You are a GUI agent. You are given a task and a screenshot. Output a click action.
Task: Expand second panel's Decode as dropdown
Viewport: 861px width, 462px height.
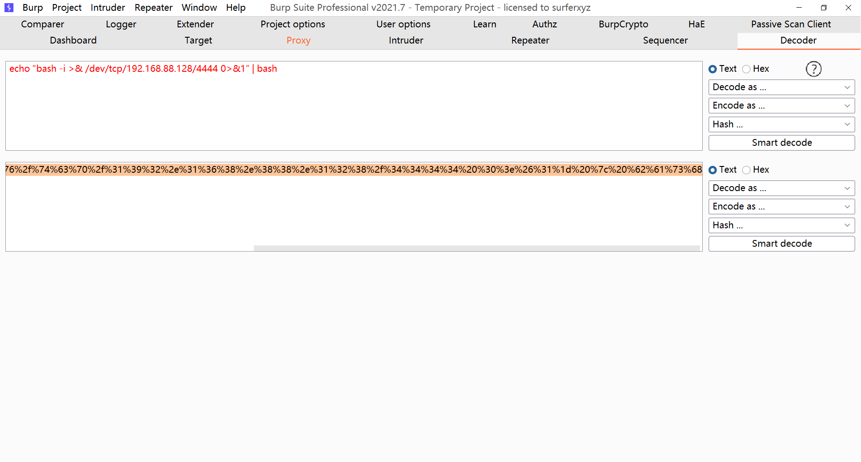782,188
